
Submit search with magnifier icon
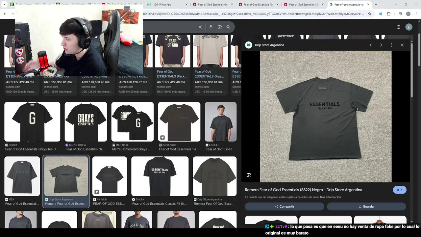228,27
